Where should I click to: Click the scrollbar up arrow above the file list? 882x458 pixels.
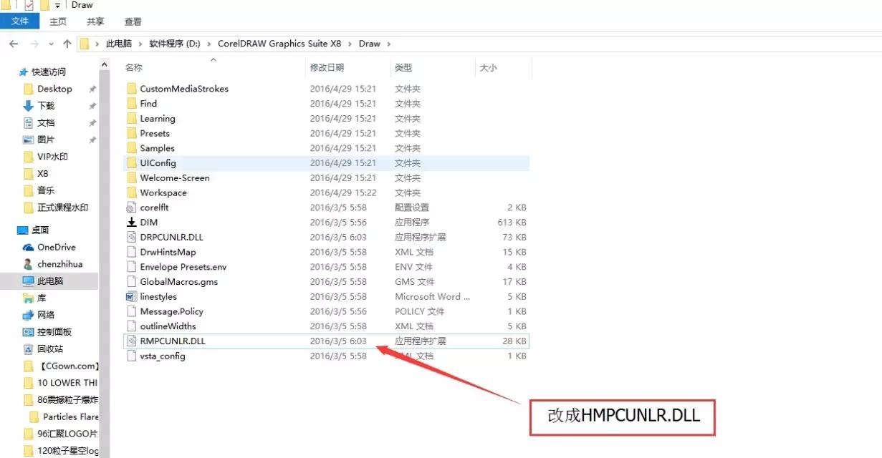point(104,64)
